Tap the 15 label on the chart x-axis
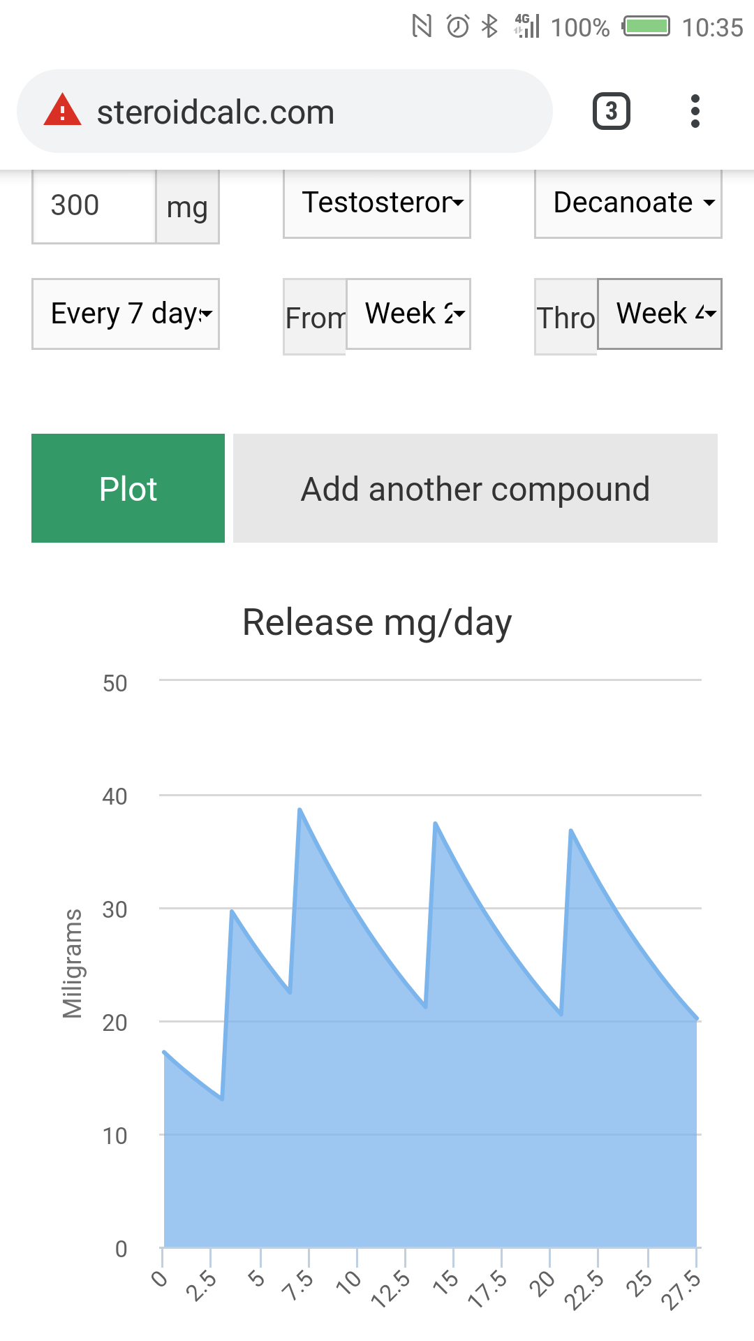The height and width of the screenshot is (1341, 754). (x=445, y=1281)
